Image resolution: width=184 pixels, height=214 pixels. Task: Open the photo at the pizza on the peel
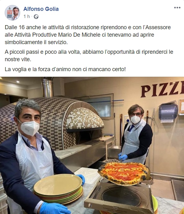pos(123,173)
